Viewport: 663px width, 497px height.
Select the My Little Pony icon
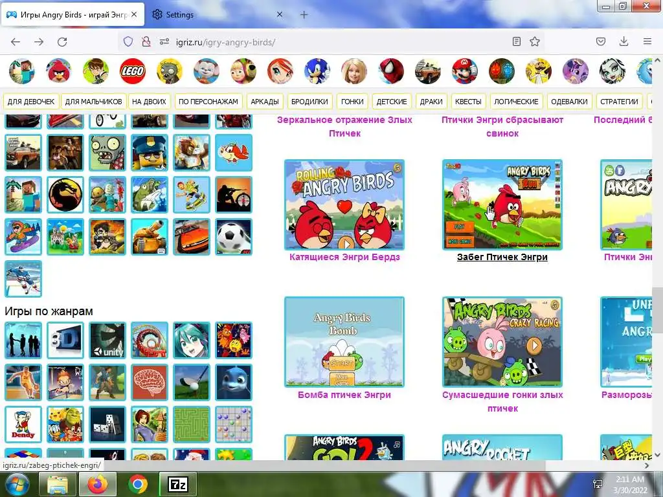click(576, 71)
